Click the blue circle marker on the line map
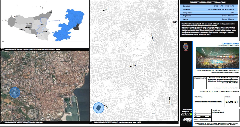This screenshot has width=240, height=127. point(98,108)
